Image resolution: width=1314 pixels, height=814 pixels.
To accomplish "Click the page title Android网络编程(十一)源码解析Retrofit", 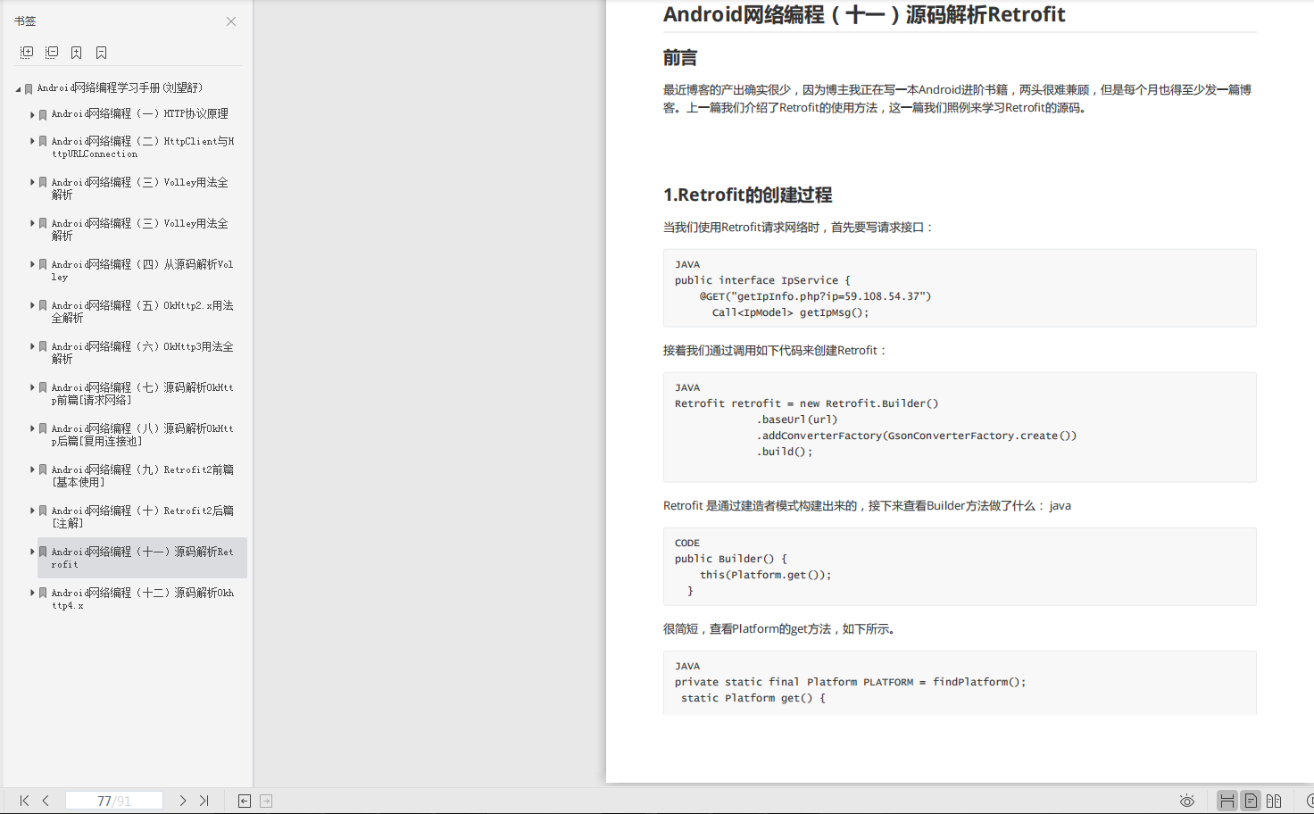I will tap(864, 14).
